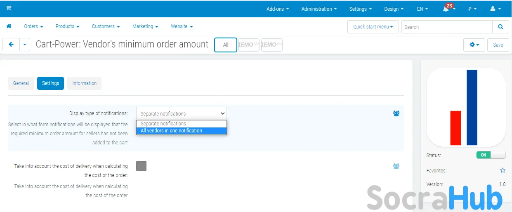Choose 'Separate notifications' list option
512x212 pixels.
click(182, 124)
